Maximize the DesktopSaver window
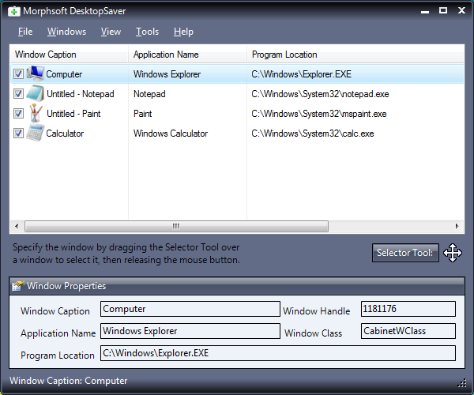The image size is (474, 395). click(443, 10)
